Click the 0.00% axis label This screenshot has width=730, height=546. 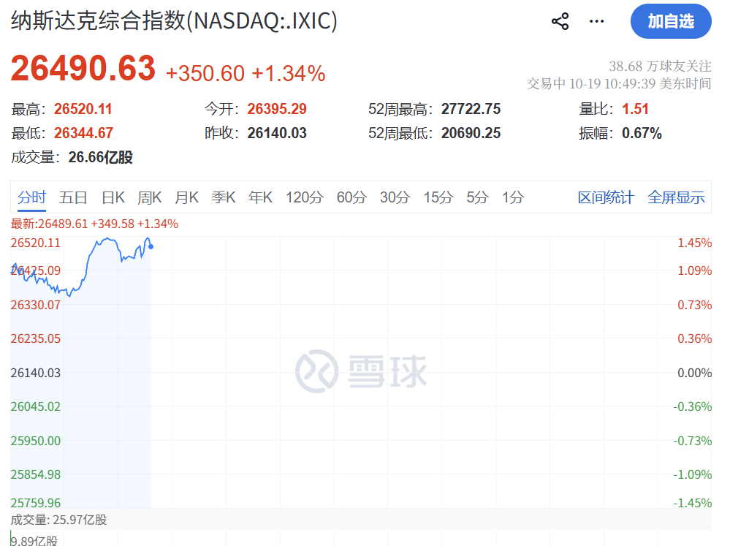coord(694,373)
